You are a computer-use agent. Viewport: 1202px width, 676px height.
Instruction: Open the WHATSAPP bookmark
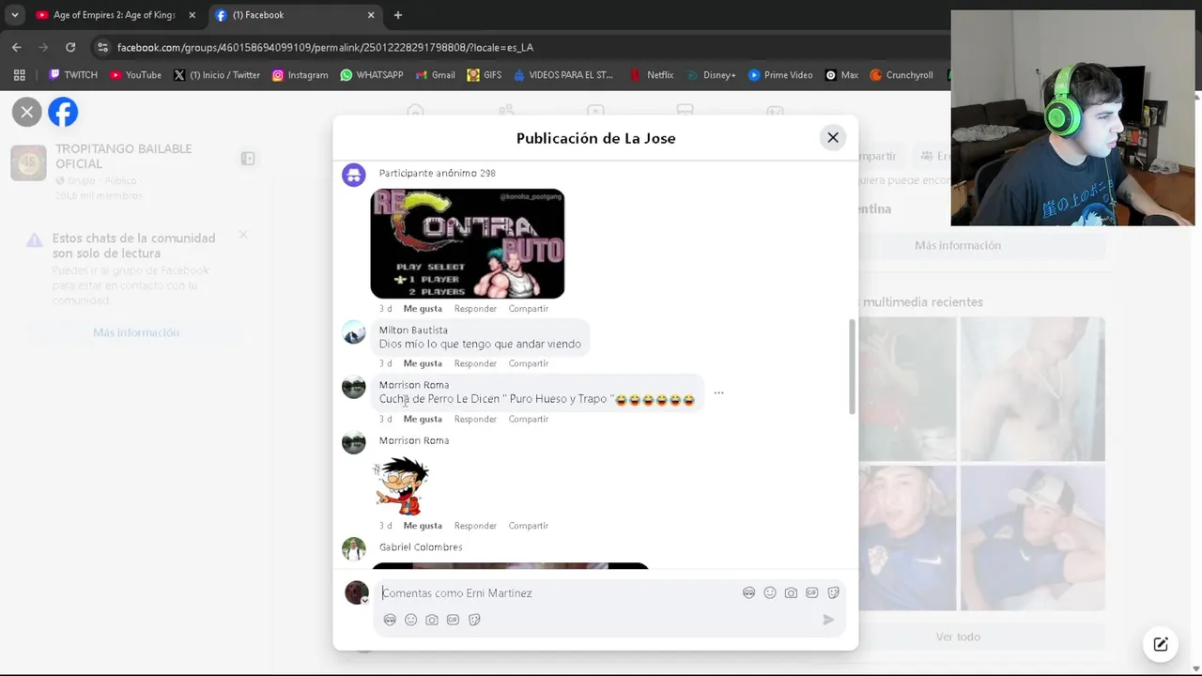[372, 75]
